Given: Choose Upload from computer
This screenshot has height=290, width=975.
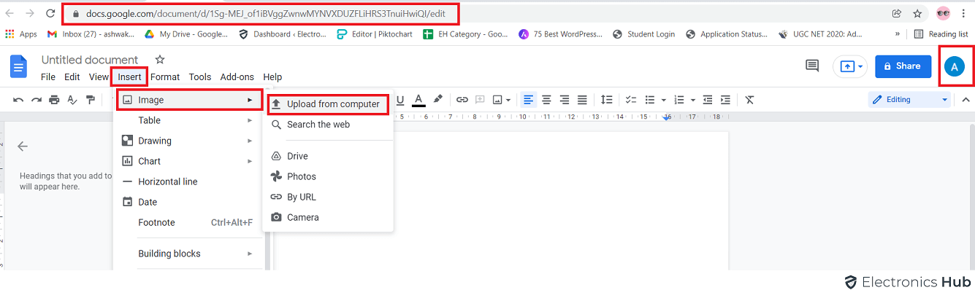Looking at the screenshot, I should pyautogui.click(x=327, y=104).
